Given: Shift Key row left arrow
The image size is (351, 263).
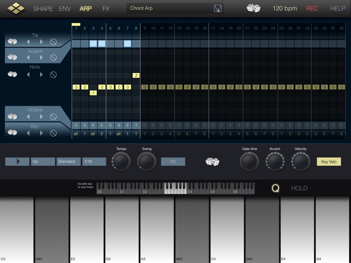Looking at the screenshot, I should pyautogui.click(x=28, y=133).
